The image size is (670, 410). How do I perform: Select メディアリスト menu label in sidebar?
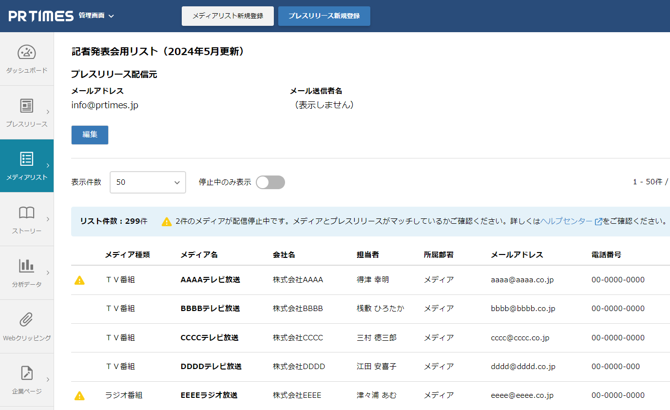click(27, 177)
